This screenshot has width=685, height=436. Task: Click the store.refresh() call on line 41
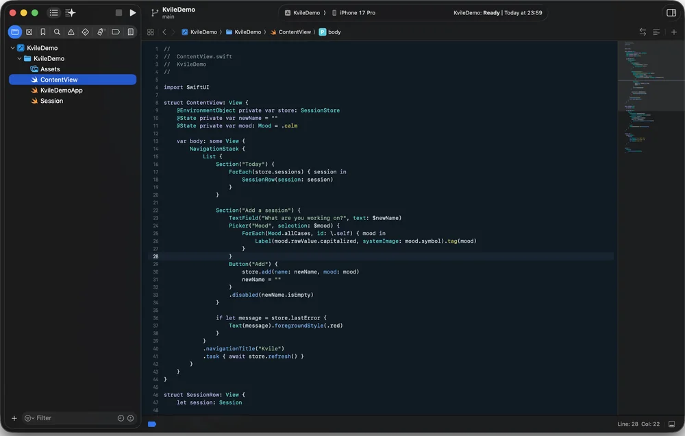click(x=273, y=356)
